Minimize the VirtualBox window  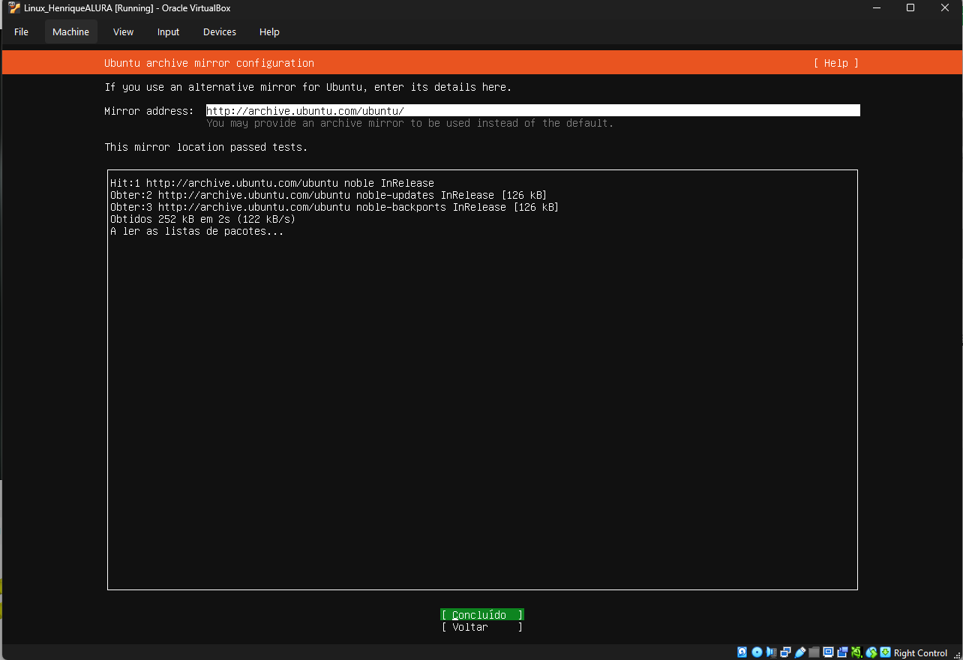click(877, 8)
